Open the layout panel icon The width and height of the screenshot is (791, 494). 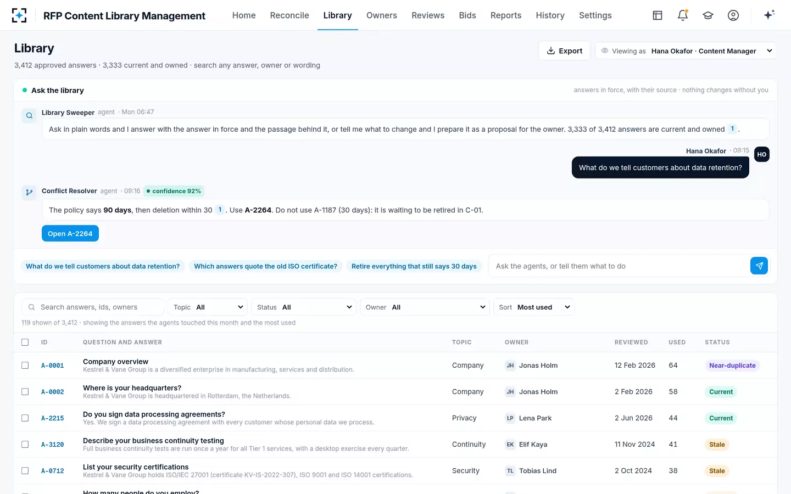pos(658,15)
